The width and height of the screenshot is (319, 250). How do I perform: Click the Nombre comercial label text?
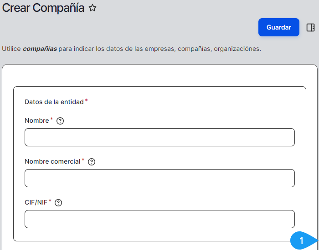[x=52, y=161]
